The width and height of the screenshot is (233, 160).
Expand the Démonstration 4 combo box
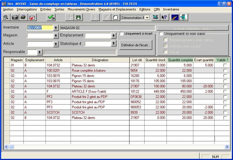pos(147,18)
